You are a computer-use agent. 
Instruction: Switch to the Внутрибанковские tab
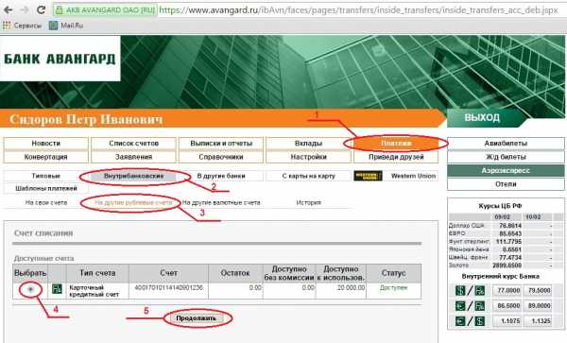tap(134, 176)
